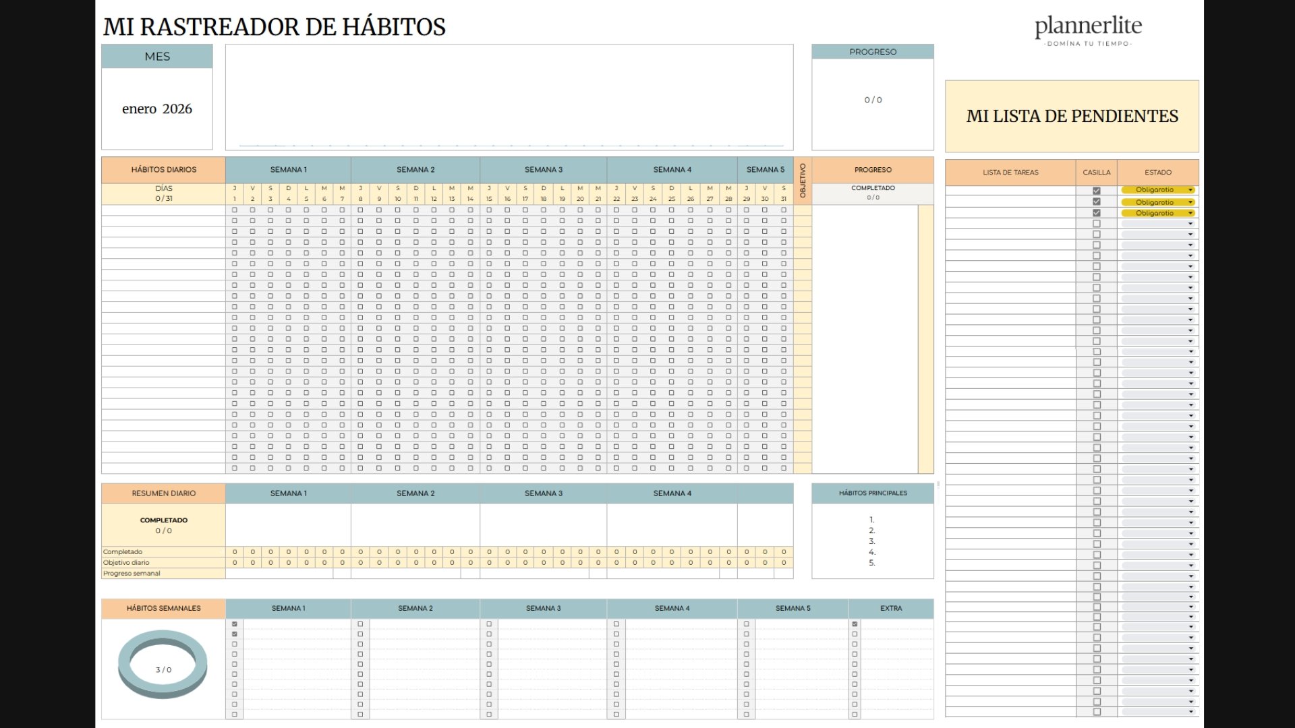The width and height of the screenshot is (1295, 728).
Task: Uncheck first Semana 1 weekly habit checkbox
Action: pyautogui.click(x=235, y=624)
